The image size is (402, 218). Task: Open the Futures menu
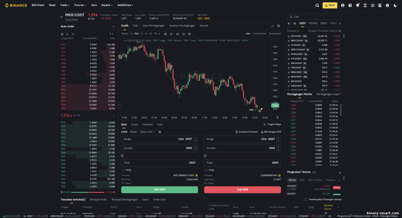click(x=80, y=5)
